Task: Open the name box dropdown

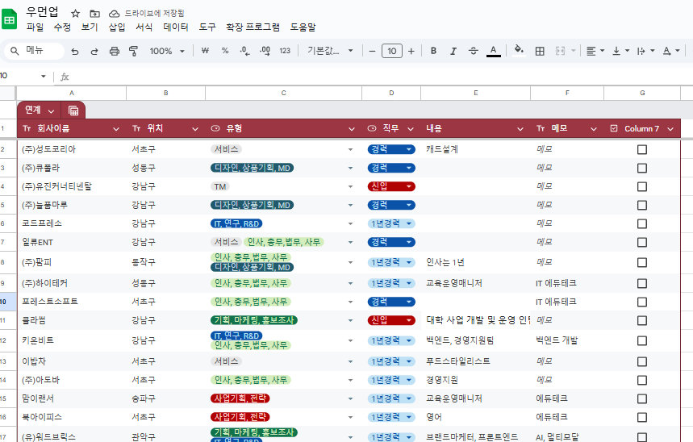Action: (x=44, y=76)
